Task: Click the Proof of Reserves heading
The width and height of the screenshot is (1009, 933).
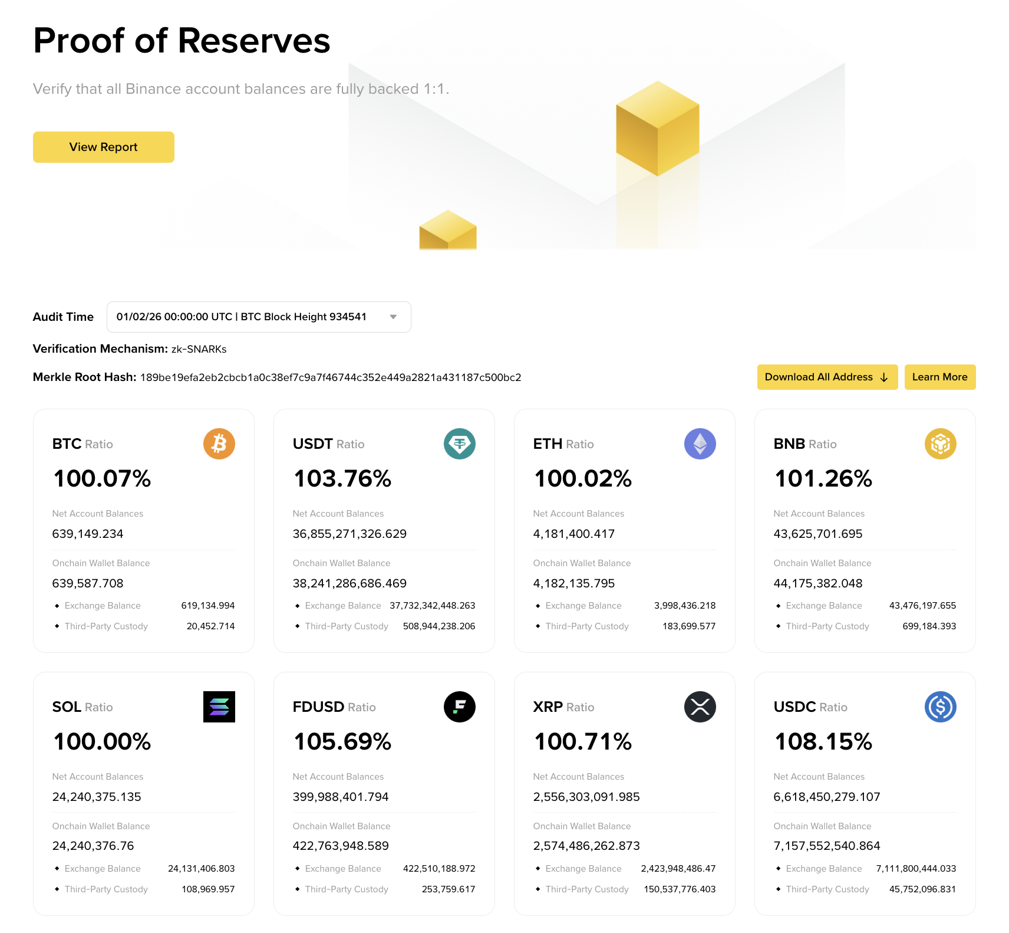Action: click(x=182, y=41)
